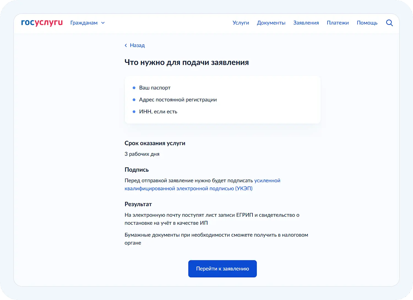The width and height of the screenshot is (413, 300).
Task: Open the Платежи tab
Action: pyautogui.click(x=338, y=23)
